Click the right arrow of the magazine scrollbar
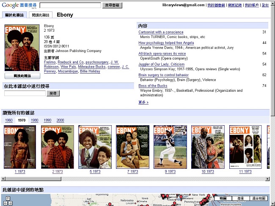This screenshot has height=206, width=275. [267, 179]
